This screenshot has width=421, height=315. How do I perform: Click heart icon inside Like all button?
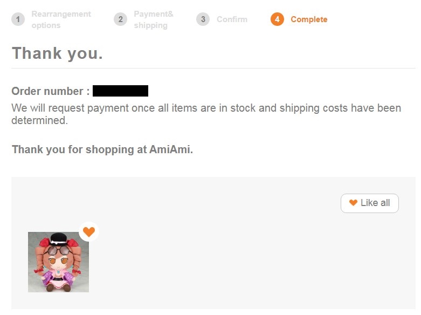coord(353,203)
